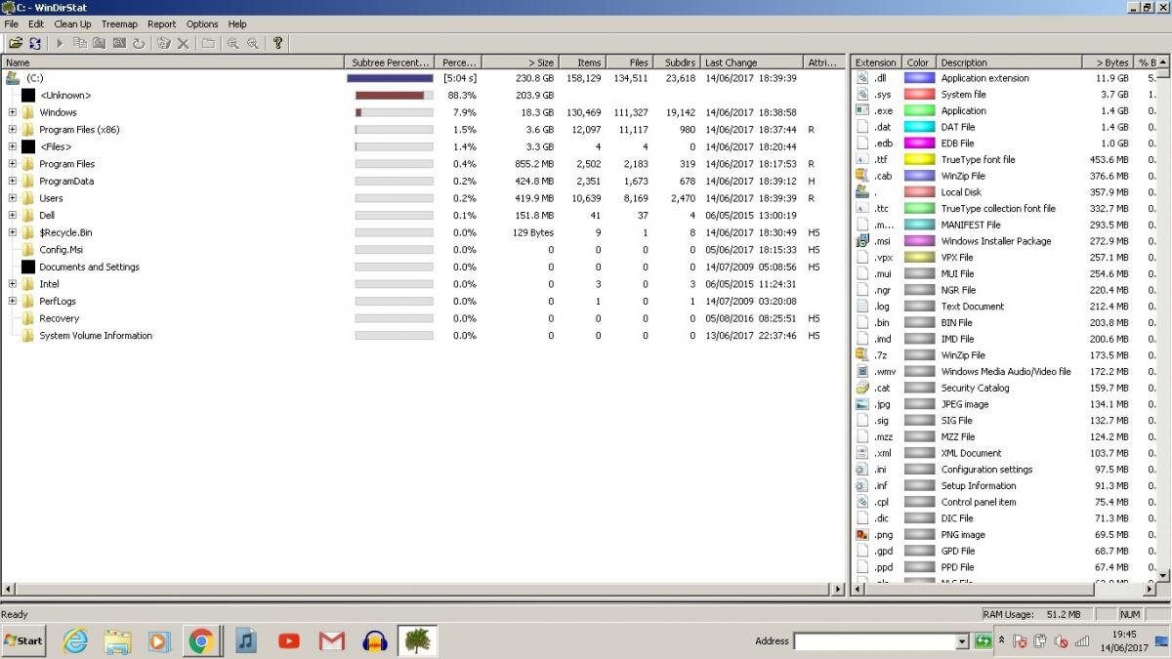Click the Zoom In magnifier icon
This screenshot has width=1172, height=659.
[232, 43]
